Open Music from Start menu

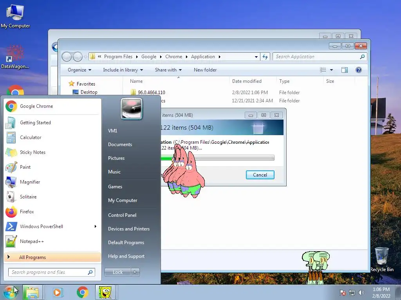click(114, 172)
